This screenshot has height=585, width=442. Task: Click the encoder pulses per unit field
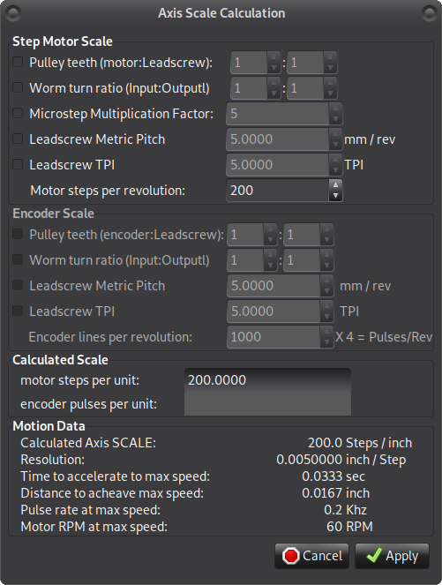(267, 404)
